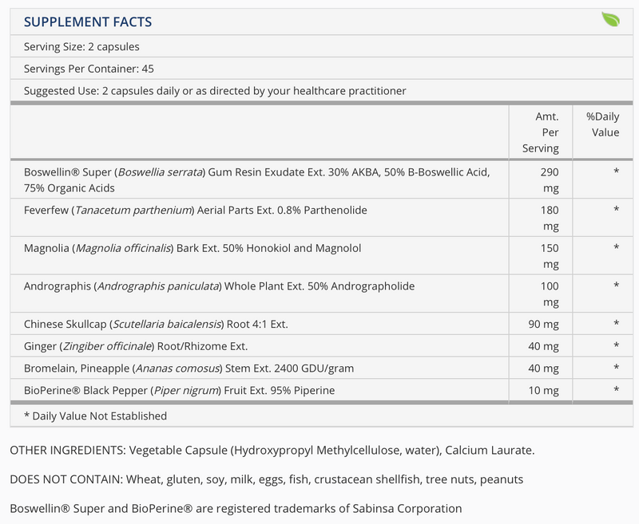Select the Feverfew ingredient row text
The height and width of the screenshot is (524, 639).
[195, 210]
